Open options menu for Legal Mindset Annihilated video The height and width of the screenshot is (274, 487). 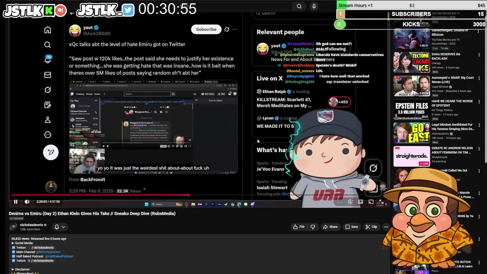point(479,126)
